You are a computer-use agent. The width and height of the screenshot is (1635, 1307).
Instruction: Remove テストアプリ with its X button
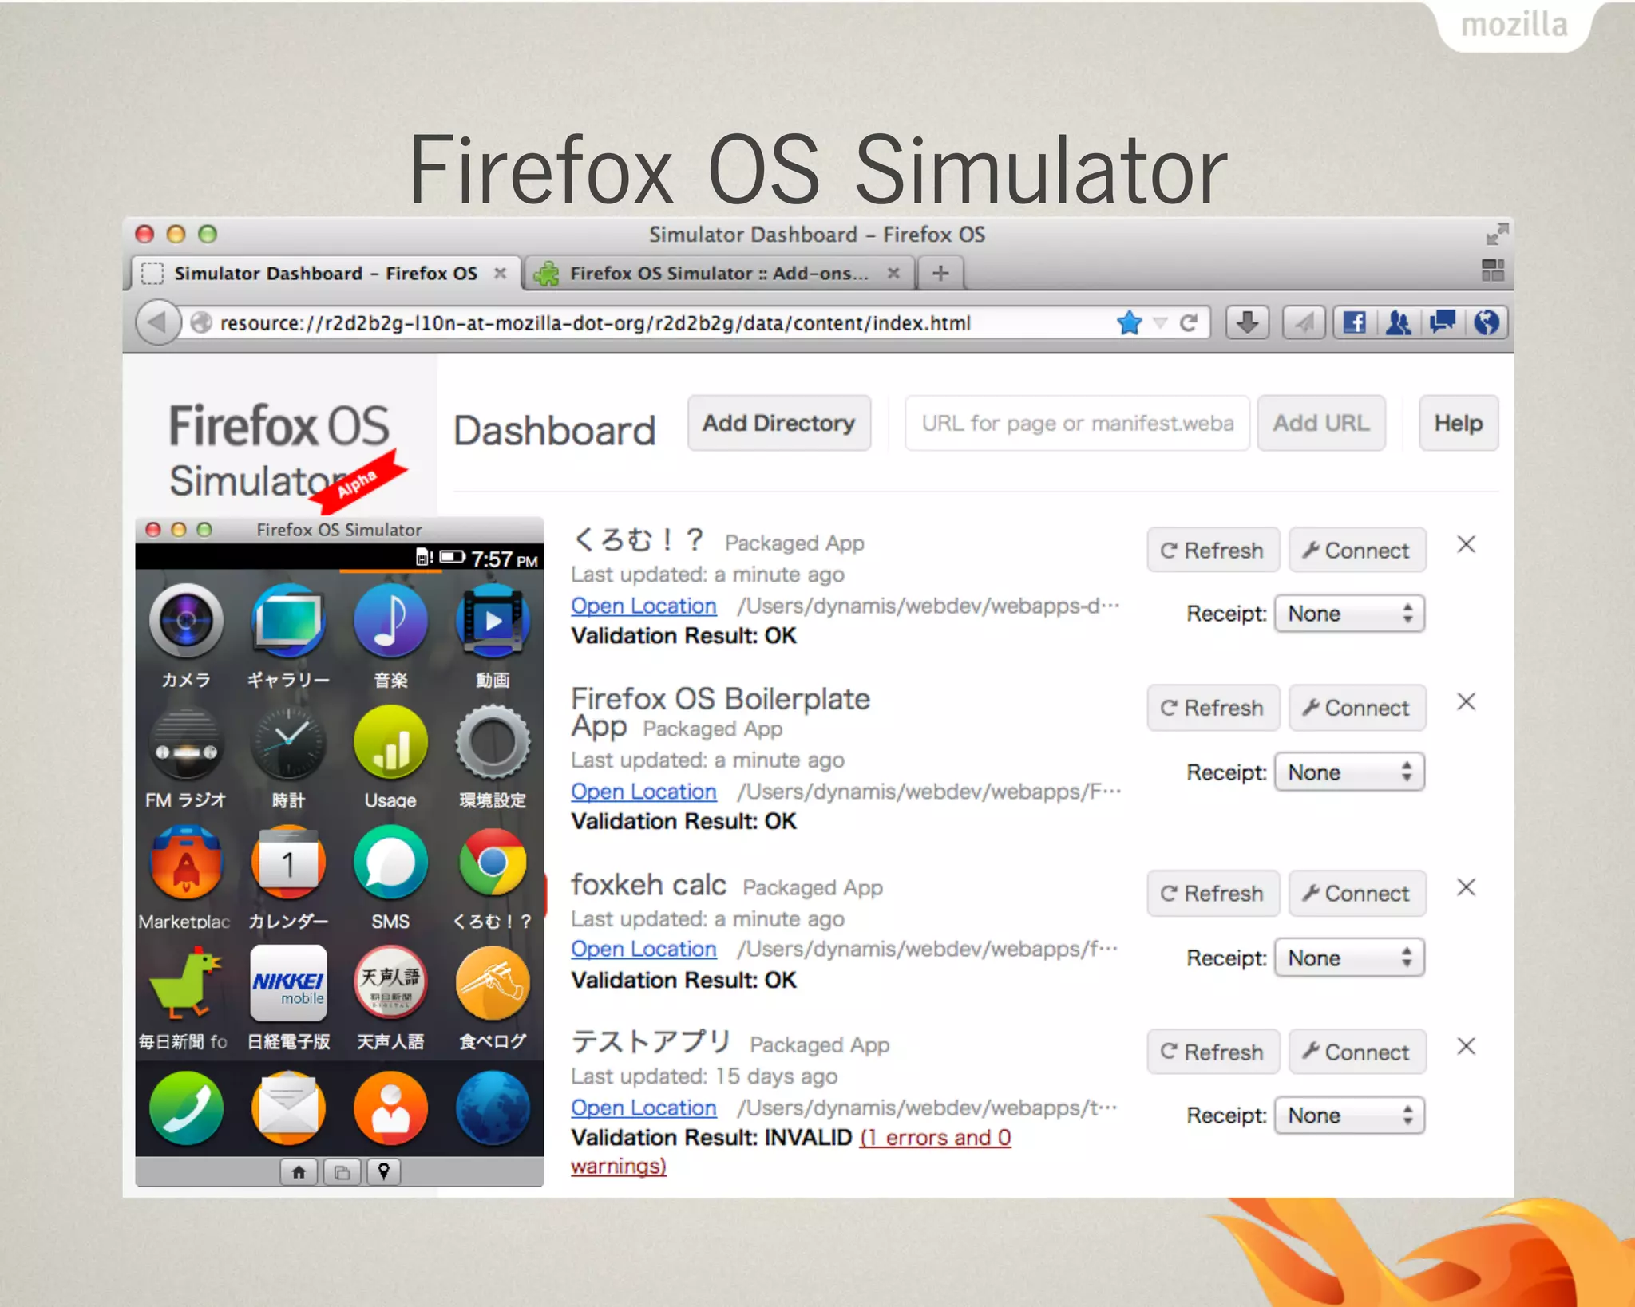1466,1046
